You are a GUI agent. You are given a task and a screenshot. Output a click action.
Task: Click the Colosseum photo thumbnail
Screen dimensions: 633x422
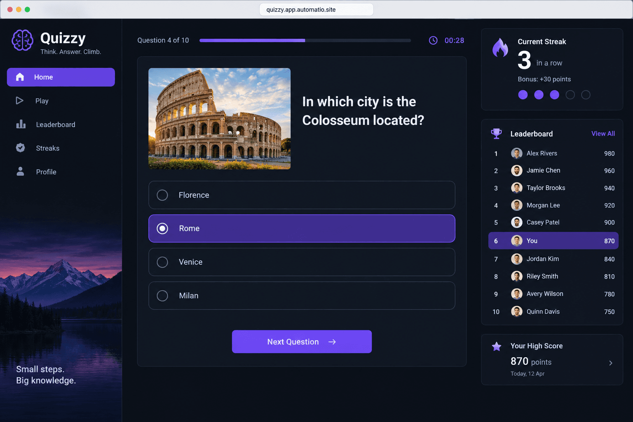click(219, 119)
